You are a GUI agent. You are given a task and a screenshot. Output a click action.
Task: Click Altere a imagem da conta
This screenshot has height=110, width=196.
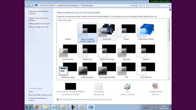click(38, 27)
